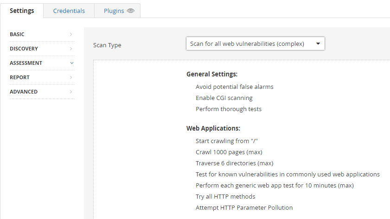
Task: Select BASIC in the settings sidebar
Action: [17, 34]
